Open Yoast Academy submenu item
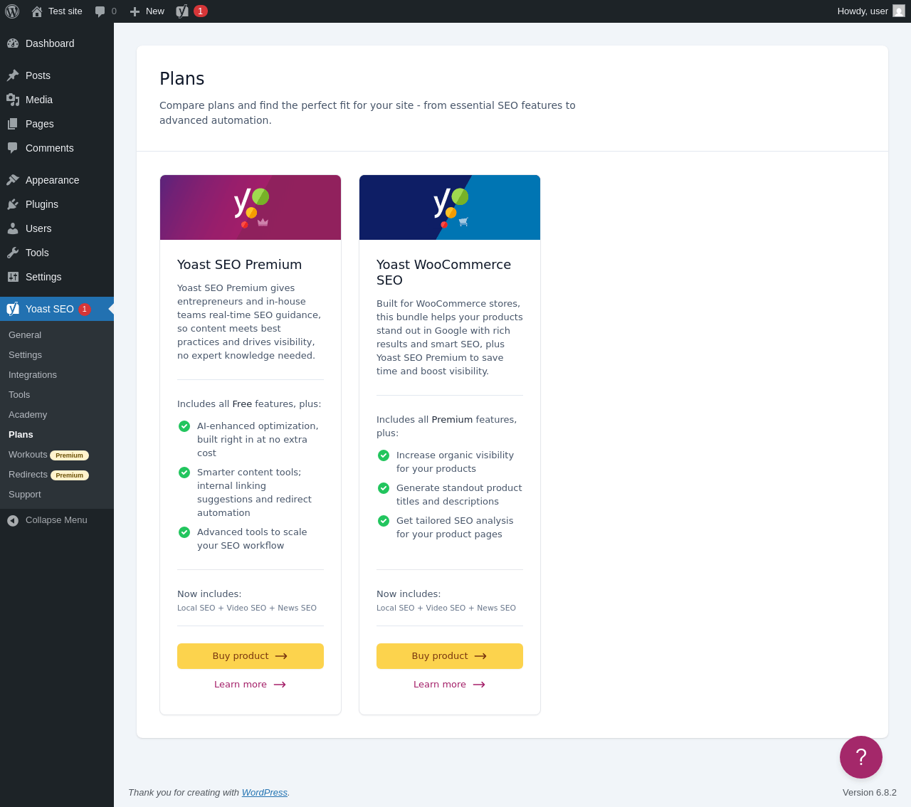This screenshot has height=807, width=911. (x=57, y=415)
